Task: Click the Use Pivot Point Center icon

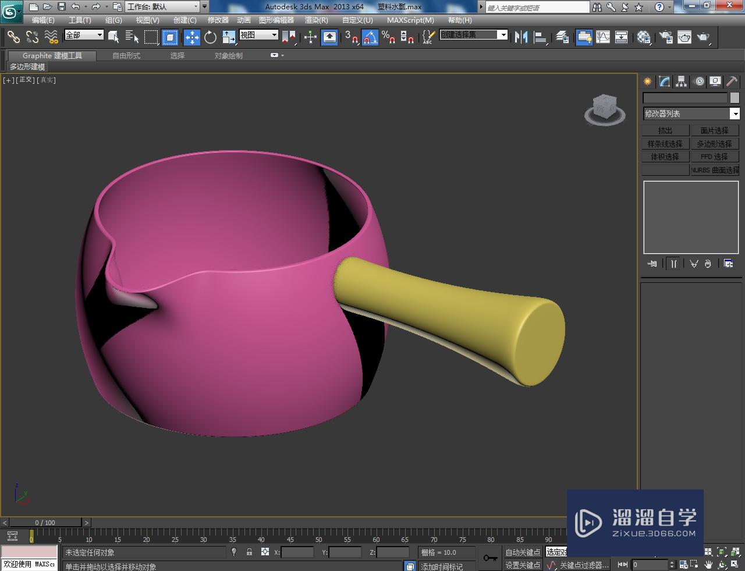Action: pos(289,37)
